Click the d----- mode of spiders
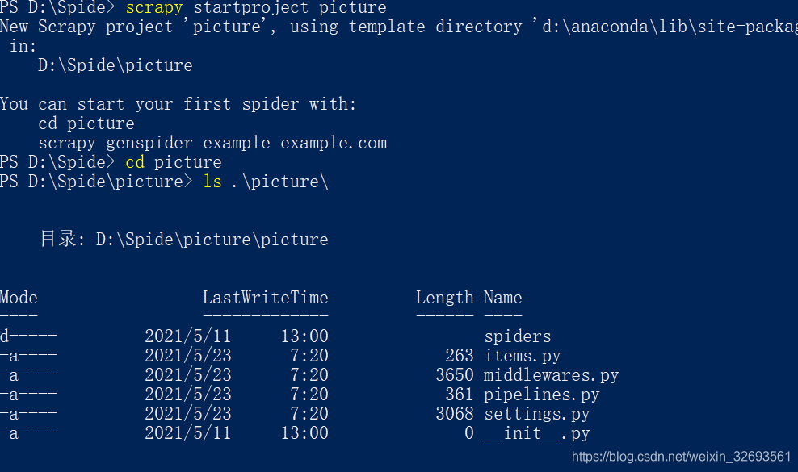The width and height of the screenshot is (798, 472). 28,336
